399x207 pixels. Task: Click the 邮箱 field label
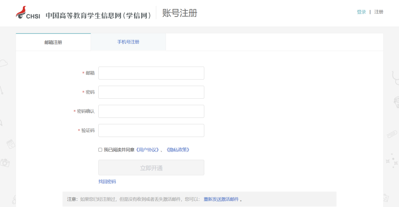tap(90, 73)
